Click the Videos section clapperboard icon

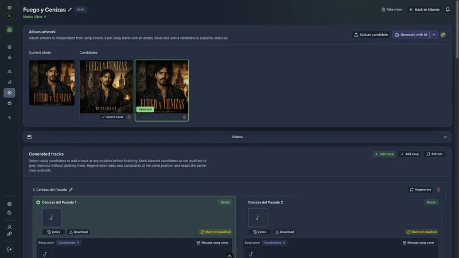(x=29, y=137)
